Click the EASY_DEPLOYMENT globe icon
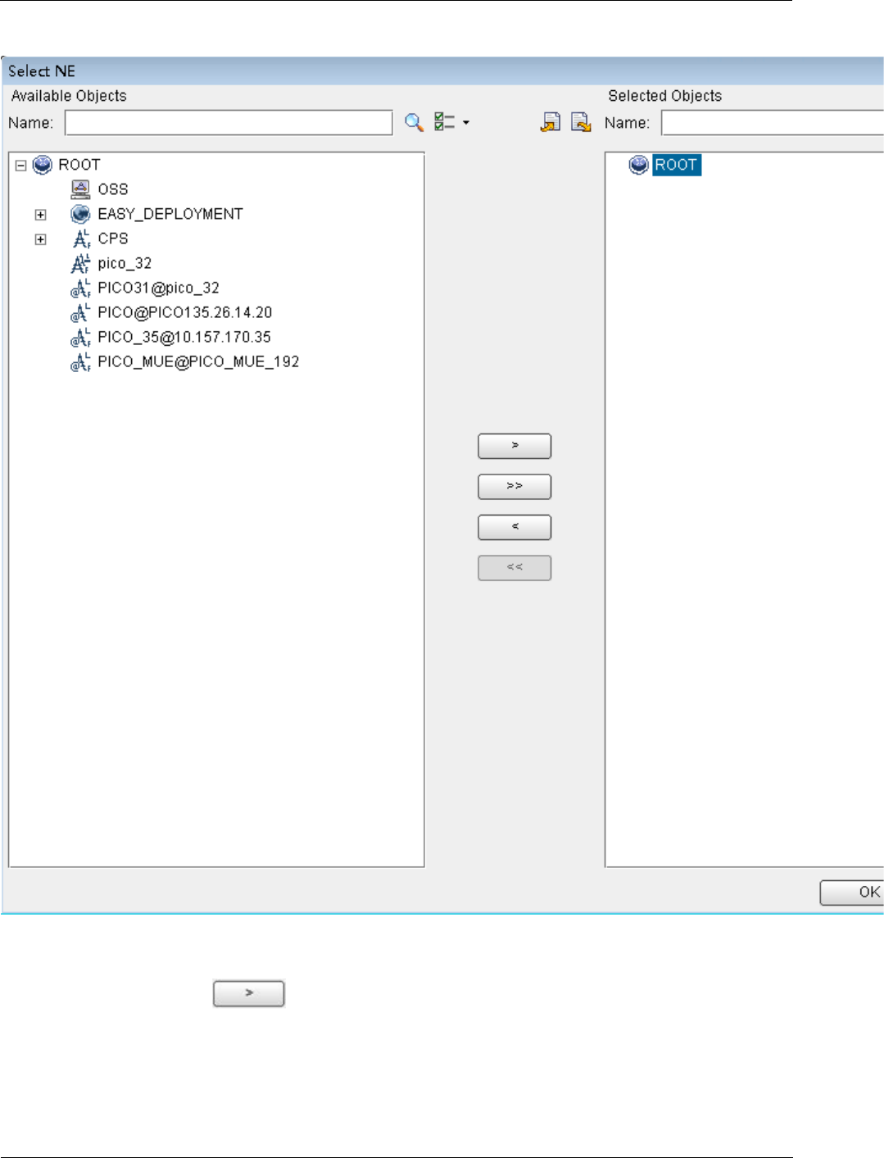Viewport: 884px width, 1158px height. coord(80,214)
